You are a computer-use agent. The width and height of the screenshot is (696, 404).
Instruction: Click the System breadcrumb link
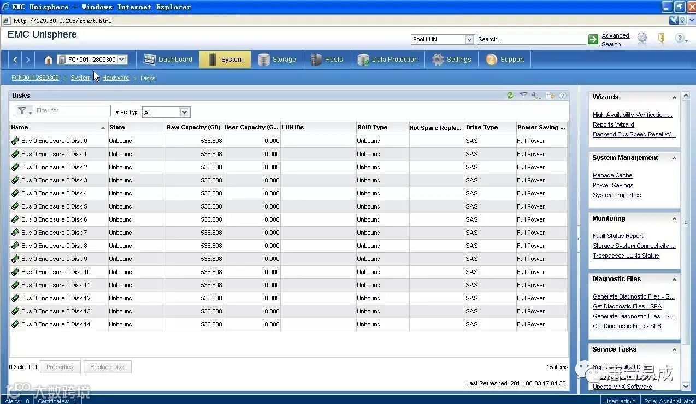click(x=80, y=78)
